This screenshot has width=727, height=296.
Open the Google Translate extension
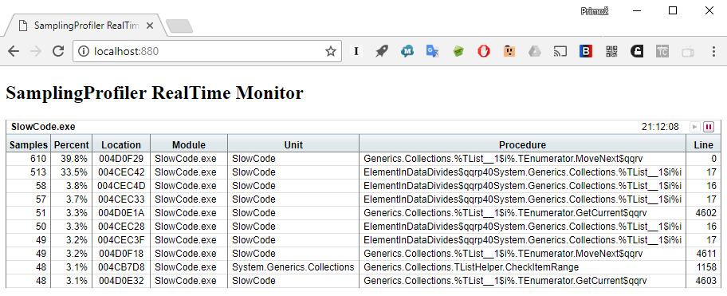pyautogui.click(x=433, y=51)
